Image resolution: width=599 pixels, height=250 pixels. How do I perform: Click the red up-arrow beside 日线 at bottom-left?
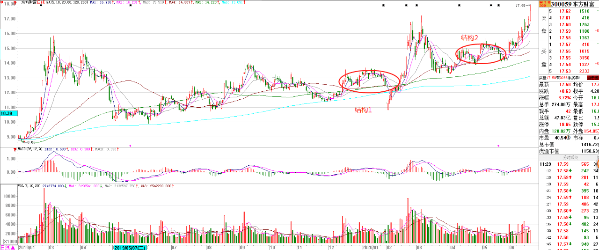tap(14, 247)
